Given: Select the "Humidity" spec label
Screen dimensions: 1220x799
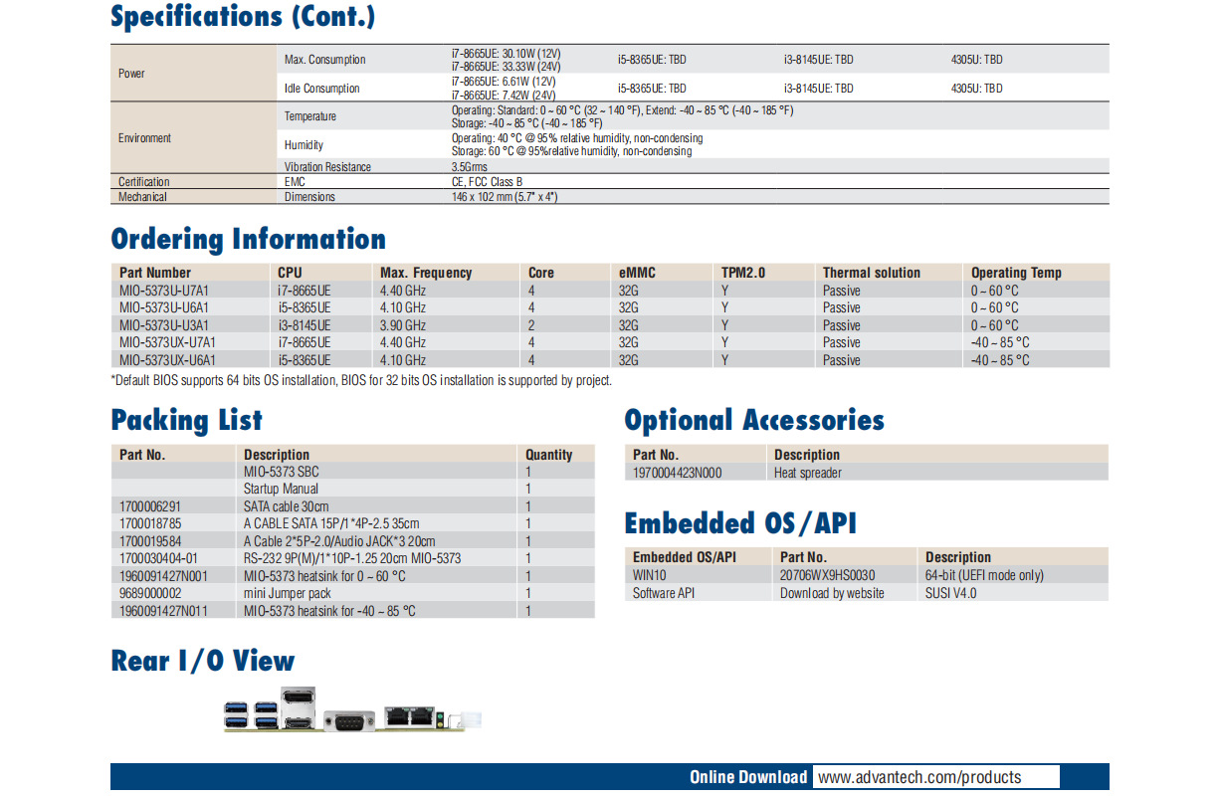Looking at the screenshot, I should click(x=304, y=145).
